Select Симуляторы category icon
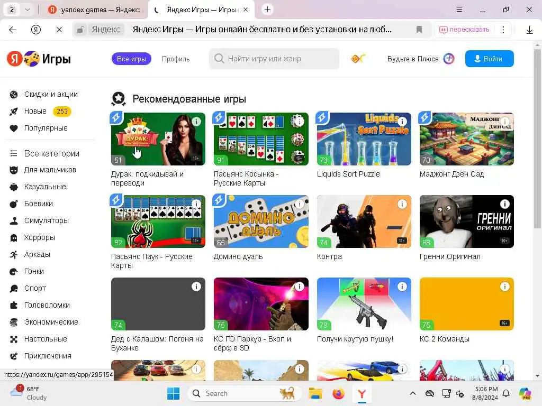542x406 pixels. (13, 221)
